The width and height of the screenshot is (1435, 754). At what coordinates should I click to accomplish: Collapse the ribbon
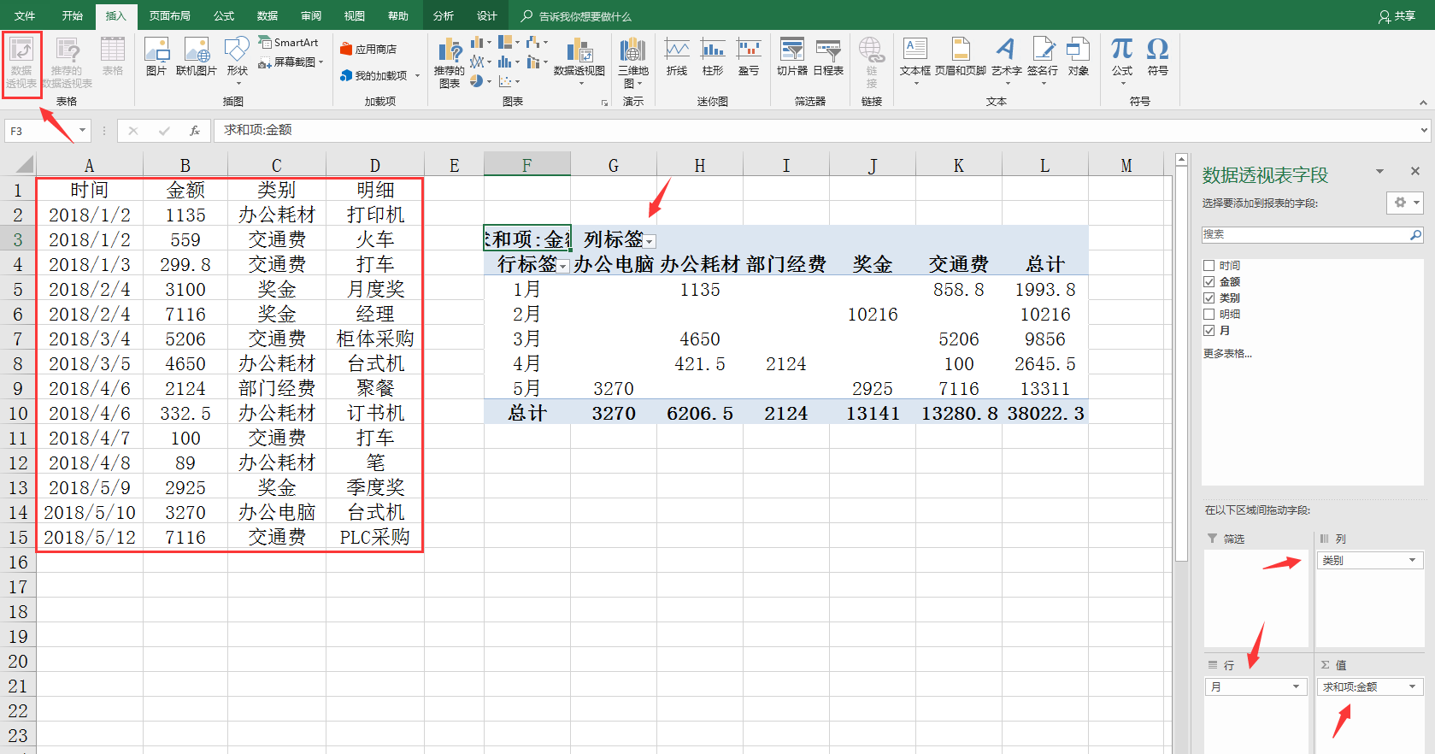point(1423,103)
